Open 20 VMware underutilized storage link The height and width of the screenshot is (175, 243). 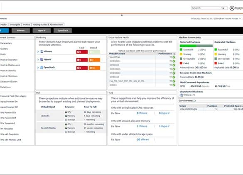[x=143, y=140]
